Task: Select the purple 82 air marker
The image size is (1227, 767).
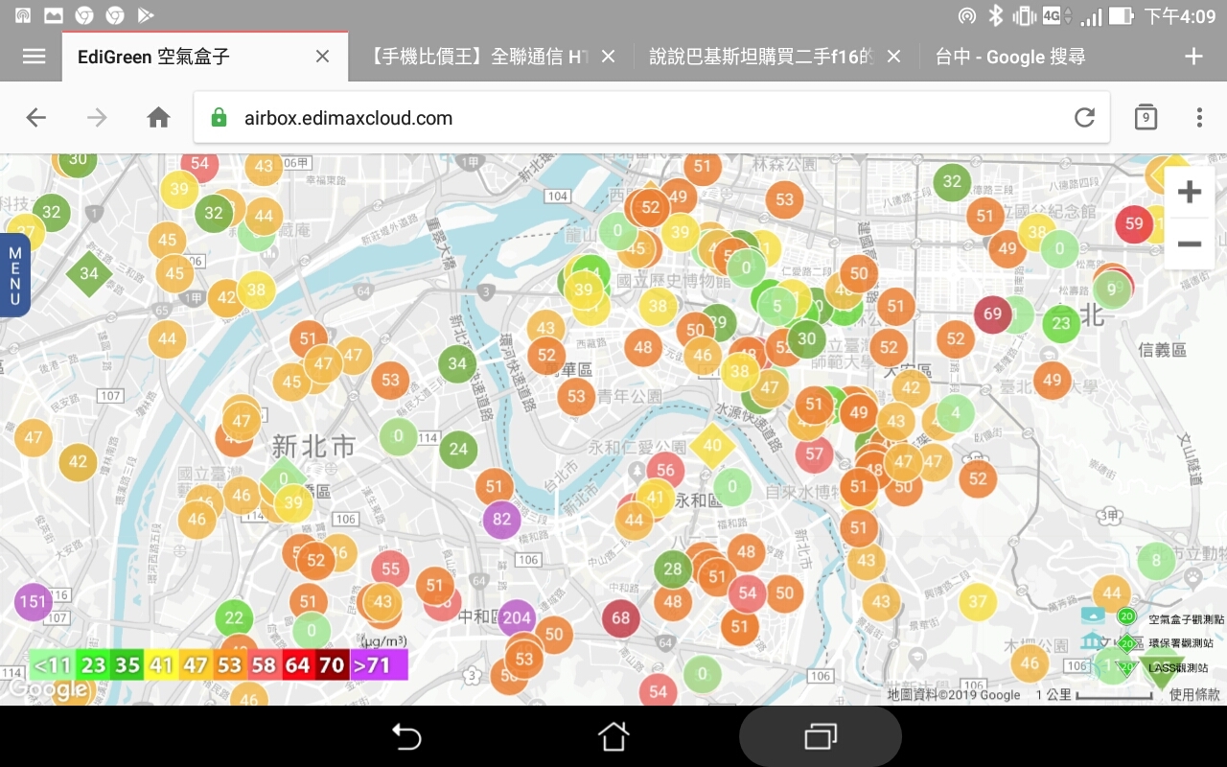Action: [x=501, y=520]
